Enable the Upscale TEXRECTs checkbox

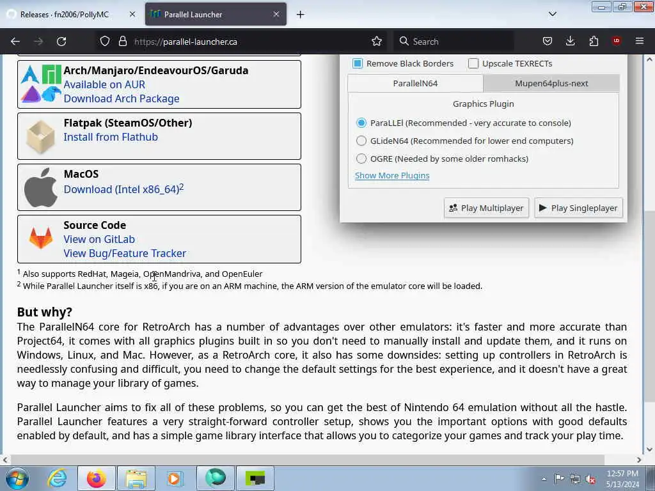473,63
